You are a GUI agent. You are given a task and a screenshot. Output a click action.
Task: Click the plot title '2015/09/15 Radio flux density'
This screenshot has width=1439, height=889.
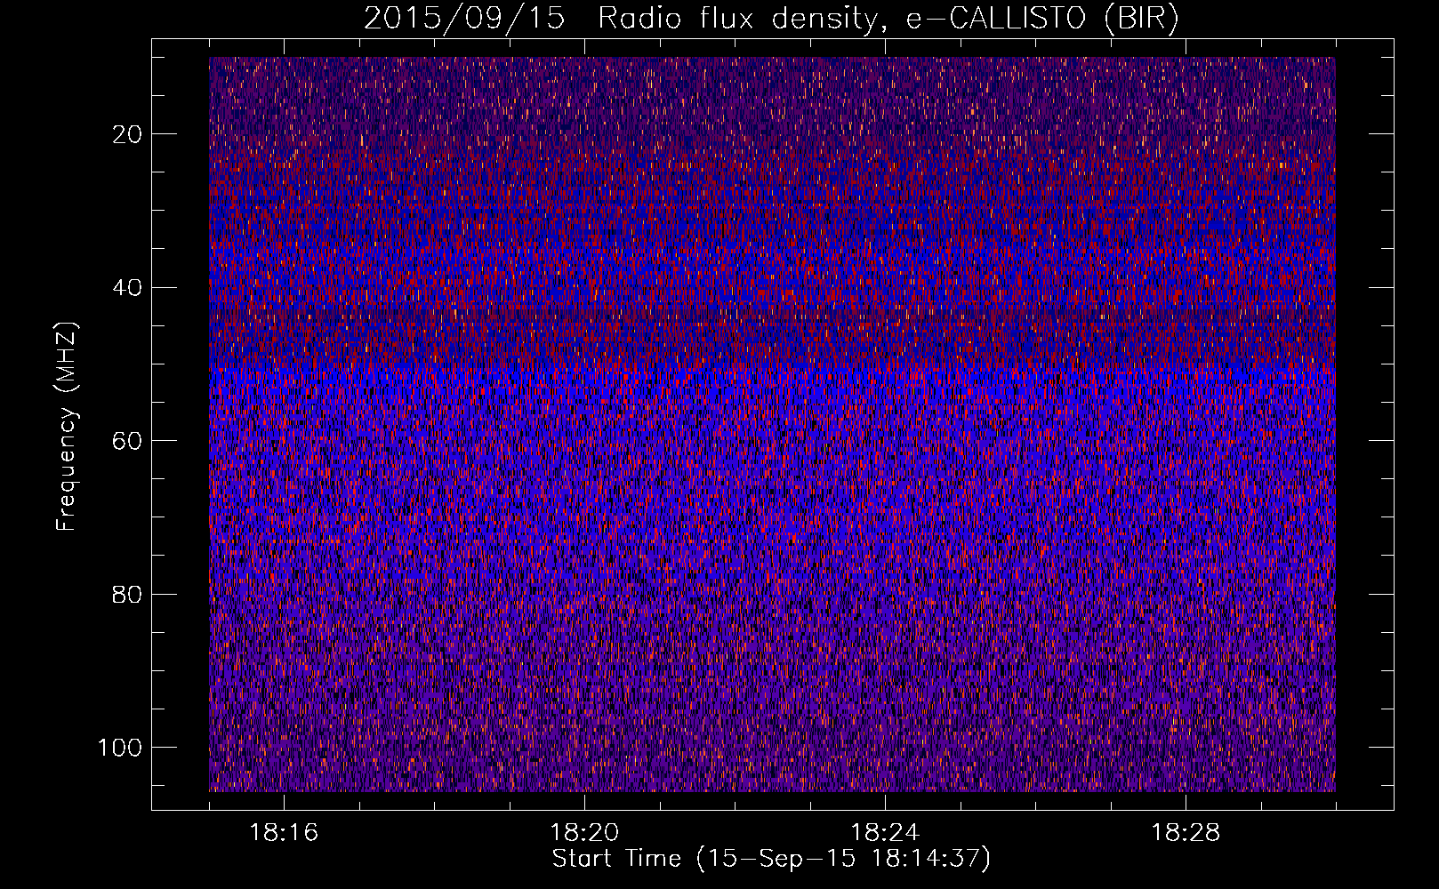tap(771, 19)
